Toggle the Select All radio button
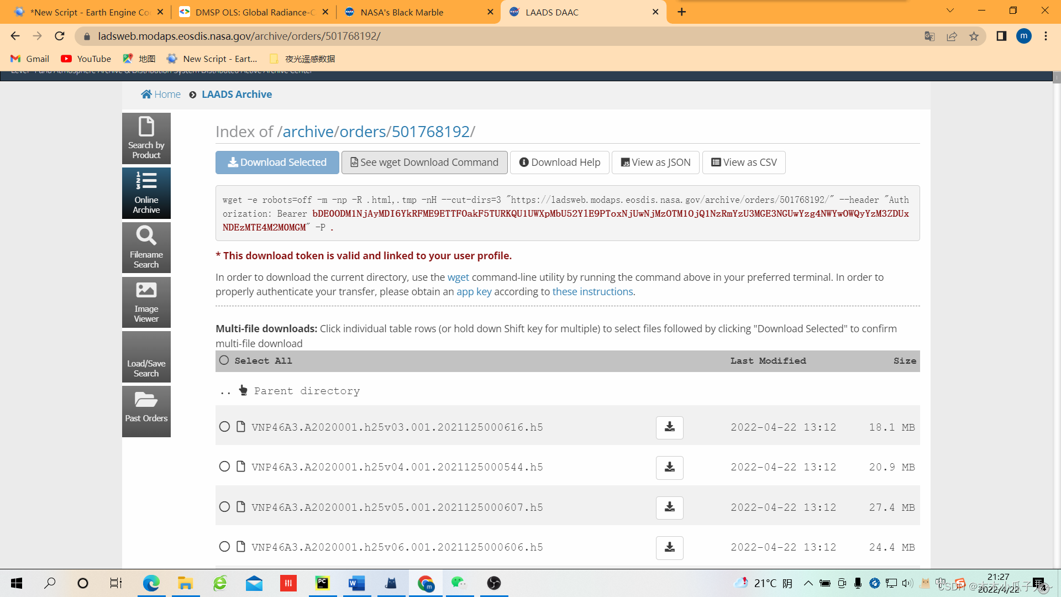 (x=224, y=360)
